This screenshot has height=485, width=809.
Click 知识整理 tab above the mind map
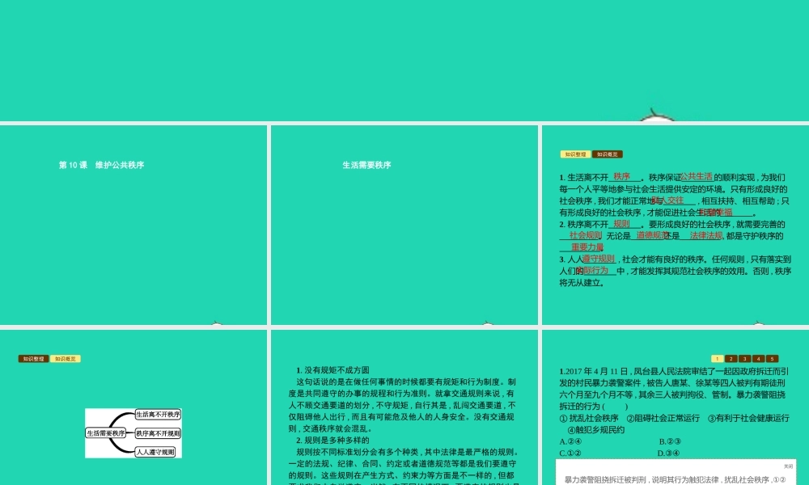pyautogui.click(x=33, y=359)
